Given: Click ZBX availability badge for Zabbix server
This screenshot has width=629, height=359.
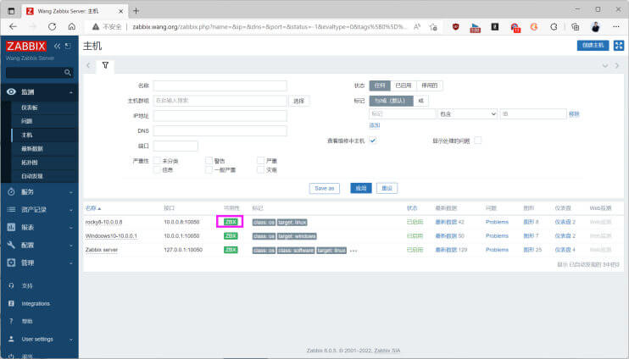Looking at the screenshot, I should tap(231, 250).
